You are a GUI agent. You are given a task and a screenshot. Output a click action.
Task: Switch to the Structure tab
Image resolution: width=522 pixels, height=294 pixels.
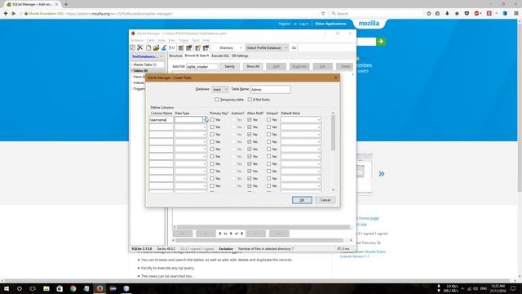[175, 56]
